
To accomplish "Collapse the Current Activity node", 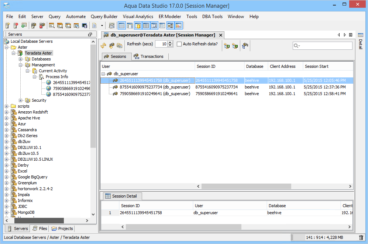I will point(28,71).
